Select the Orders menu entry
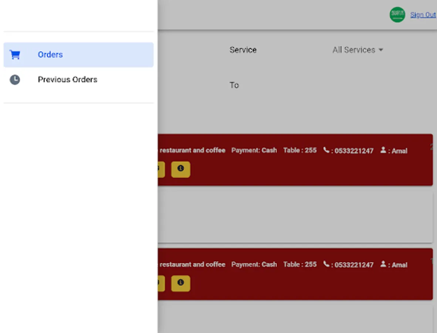Viewport: 437px width, 333px height. pos(50,54)
